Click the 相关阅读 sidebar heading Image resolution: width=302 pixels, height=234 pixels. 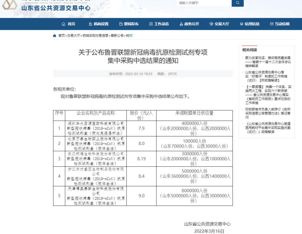pos(250,50)
